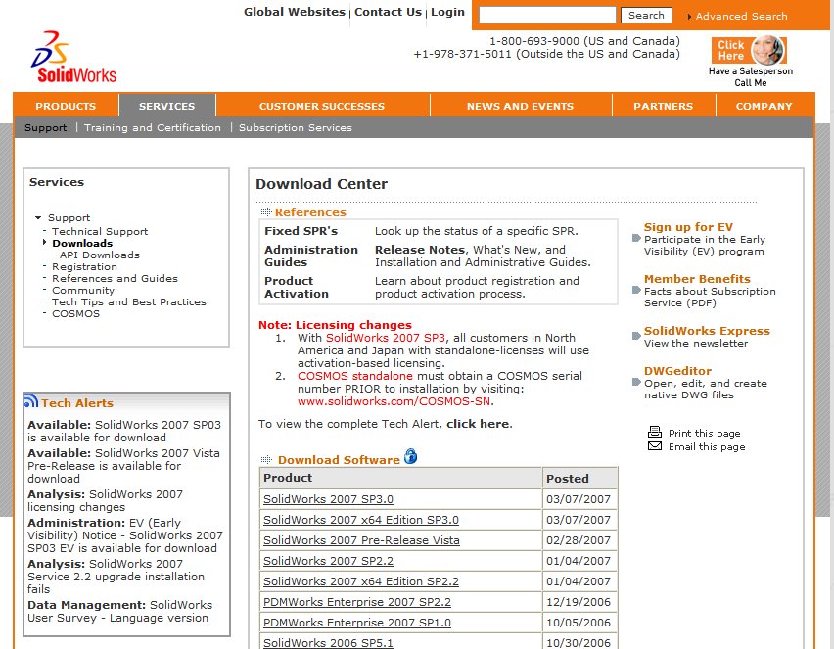
Task: Open the DWGeditor link
Action: pyautogui.click(x=677, y=371)
